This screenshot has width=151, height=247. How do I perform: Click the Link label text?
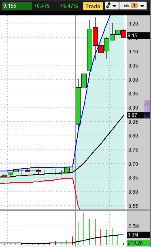pyautogui.click(x=125, y=6)
